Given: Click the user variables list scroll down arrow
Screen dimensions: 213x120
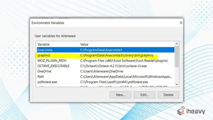Looking at the screenshot, I should click(x=177, y=84).
